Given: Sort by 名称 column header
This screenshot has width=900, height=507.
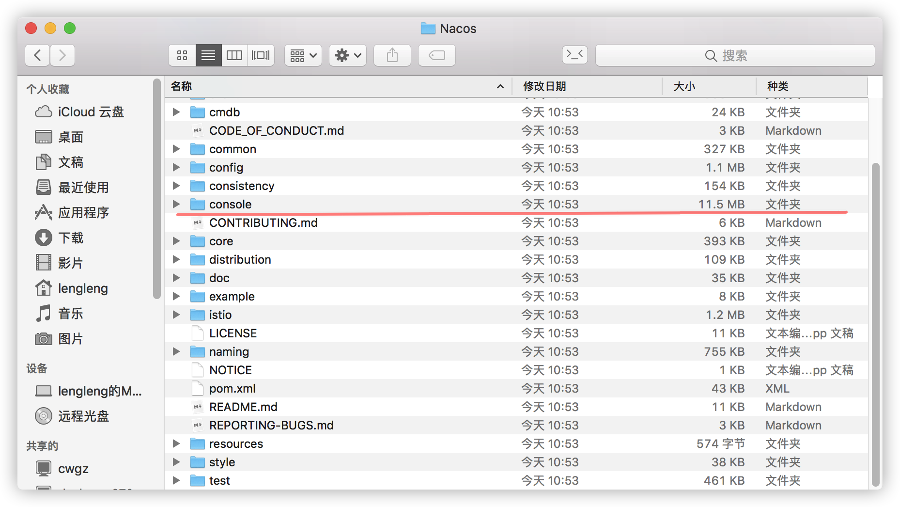Looking at the screenshot, I should [x=338, y=86].
